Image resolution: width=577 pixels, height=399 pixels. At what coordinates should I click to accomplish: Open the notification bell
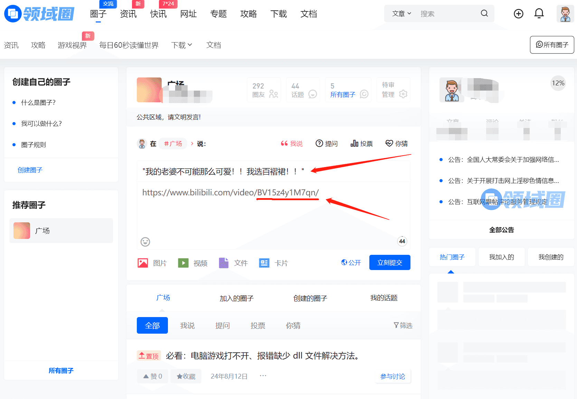(539, 14)
